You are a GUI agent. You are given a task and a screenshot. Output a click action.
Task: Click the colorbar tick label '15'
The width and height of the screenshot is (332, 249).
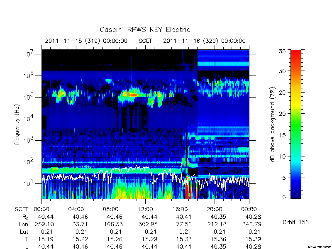(283, 135)
